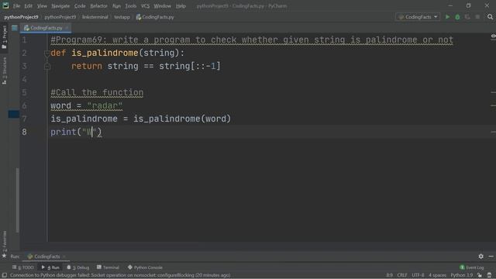
Task: Click the Python 3.9 interpreter in status bar
Action: pyautogui.click(x=462, y=275)
